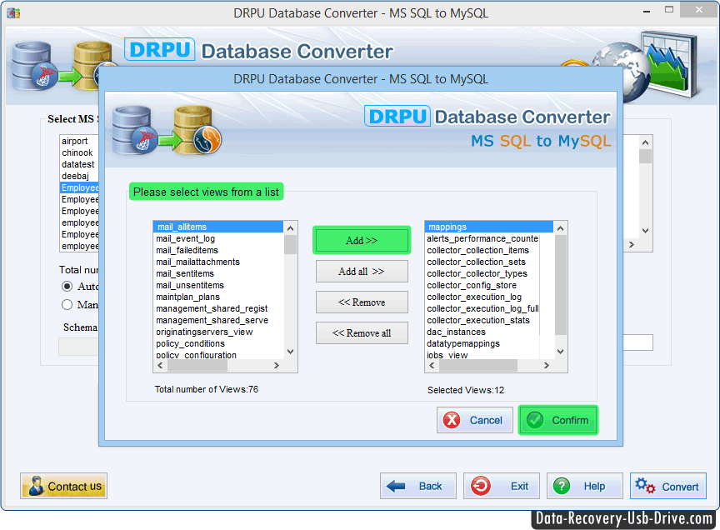
Task: Click the MS SQL database icon in dialog
Action: [x=134, y=131]
